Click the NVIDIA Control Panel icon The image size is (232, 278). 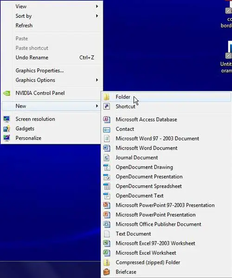point(7,93)
